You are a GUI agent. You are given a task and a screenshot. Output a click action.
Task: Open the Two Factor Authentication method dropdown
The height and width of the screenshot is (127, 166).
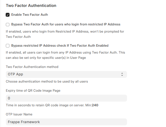coord(66,74)
